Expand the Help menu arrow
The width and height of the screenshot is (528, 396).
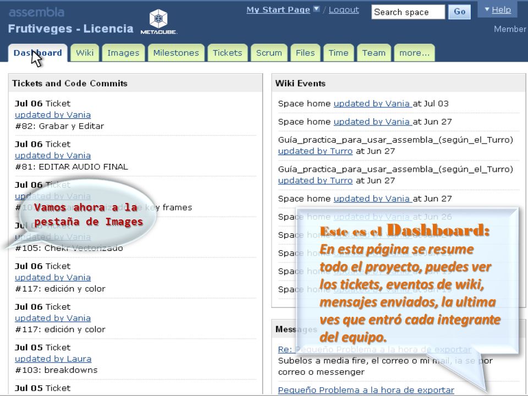pos(487,9)
